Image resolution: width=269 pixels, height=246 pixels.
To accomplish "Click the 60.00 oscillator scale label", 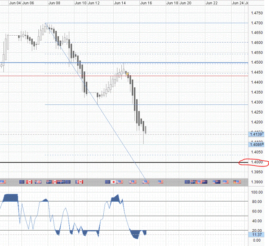I will tap(257, 211).
